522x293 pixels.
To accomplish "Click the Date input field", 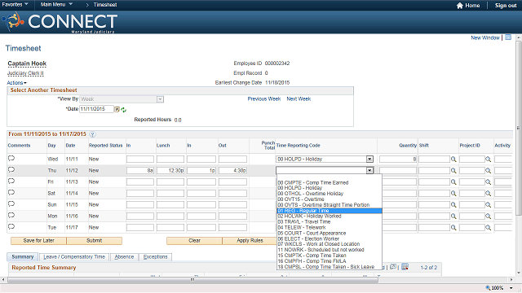I will point(96,109).
